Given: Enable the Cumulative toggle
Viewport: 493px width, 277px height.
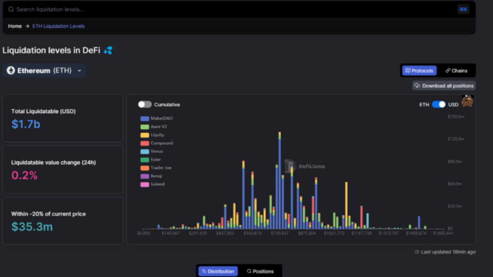Looking at the screenshot, I should click(145, 105).
